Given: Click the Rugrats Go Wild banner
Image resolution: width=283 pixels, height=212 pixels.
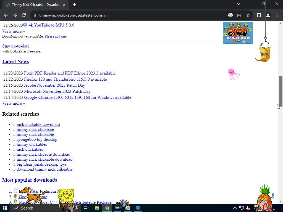Looking at the screenshot, I should 238,33.
